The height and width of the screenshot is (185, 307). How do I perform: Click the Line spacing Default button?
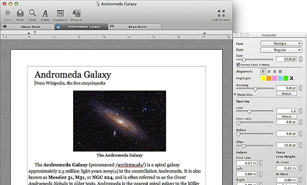click(287, 117)
